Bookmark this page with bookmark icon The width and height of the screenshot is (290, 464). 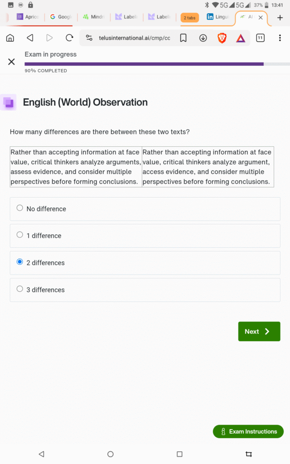pos(183,38)
